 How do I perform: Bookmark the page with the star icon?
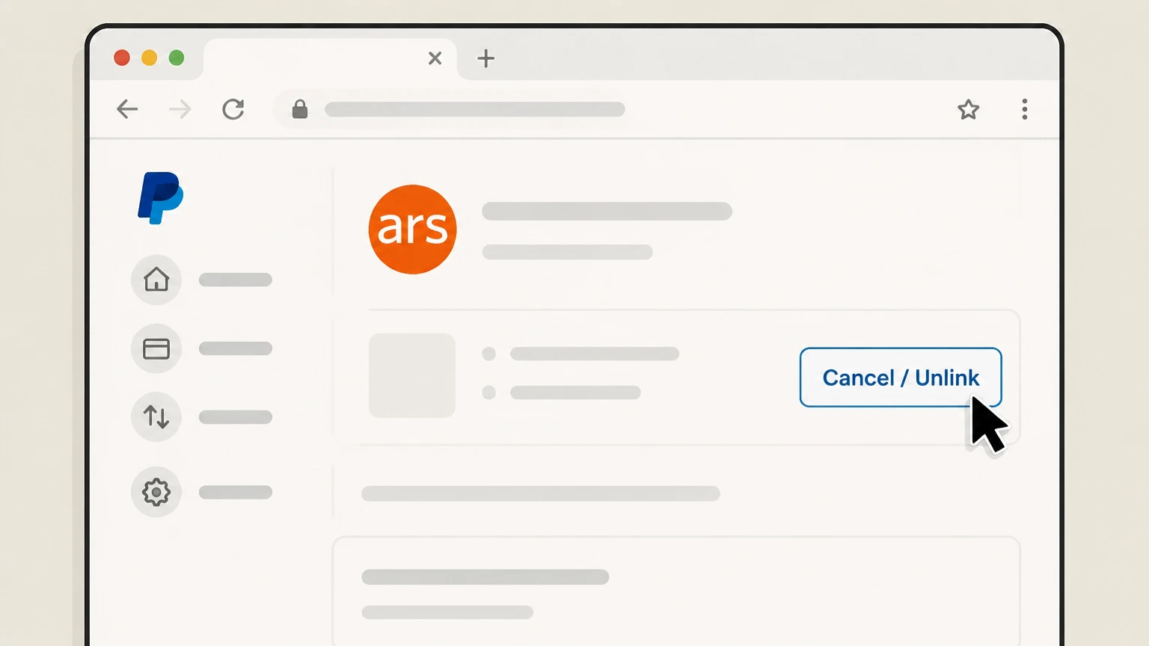968,110
